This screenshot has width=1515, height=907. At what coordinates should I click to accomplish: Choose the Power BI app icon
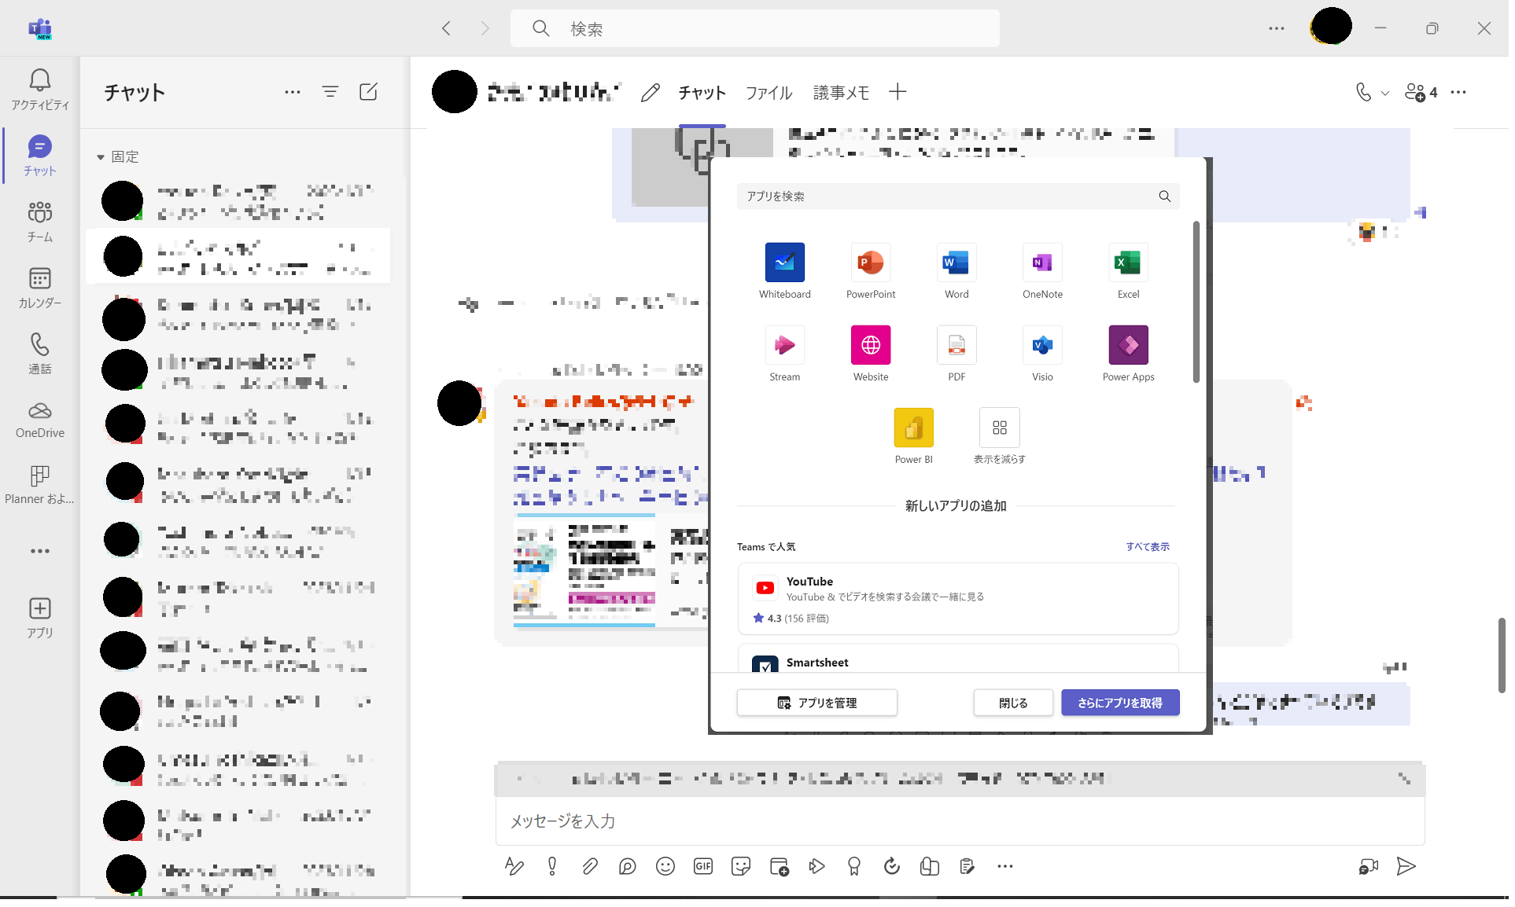pyautogui.click(x=913, y=428)
